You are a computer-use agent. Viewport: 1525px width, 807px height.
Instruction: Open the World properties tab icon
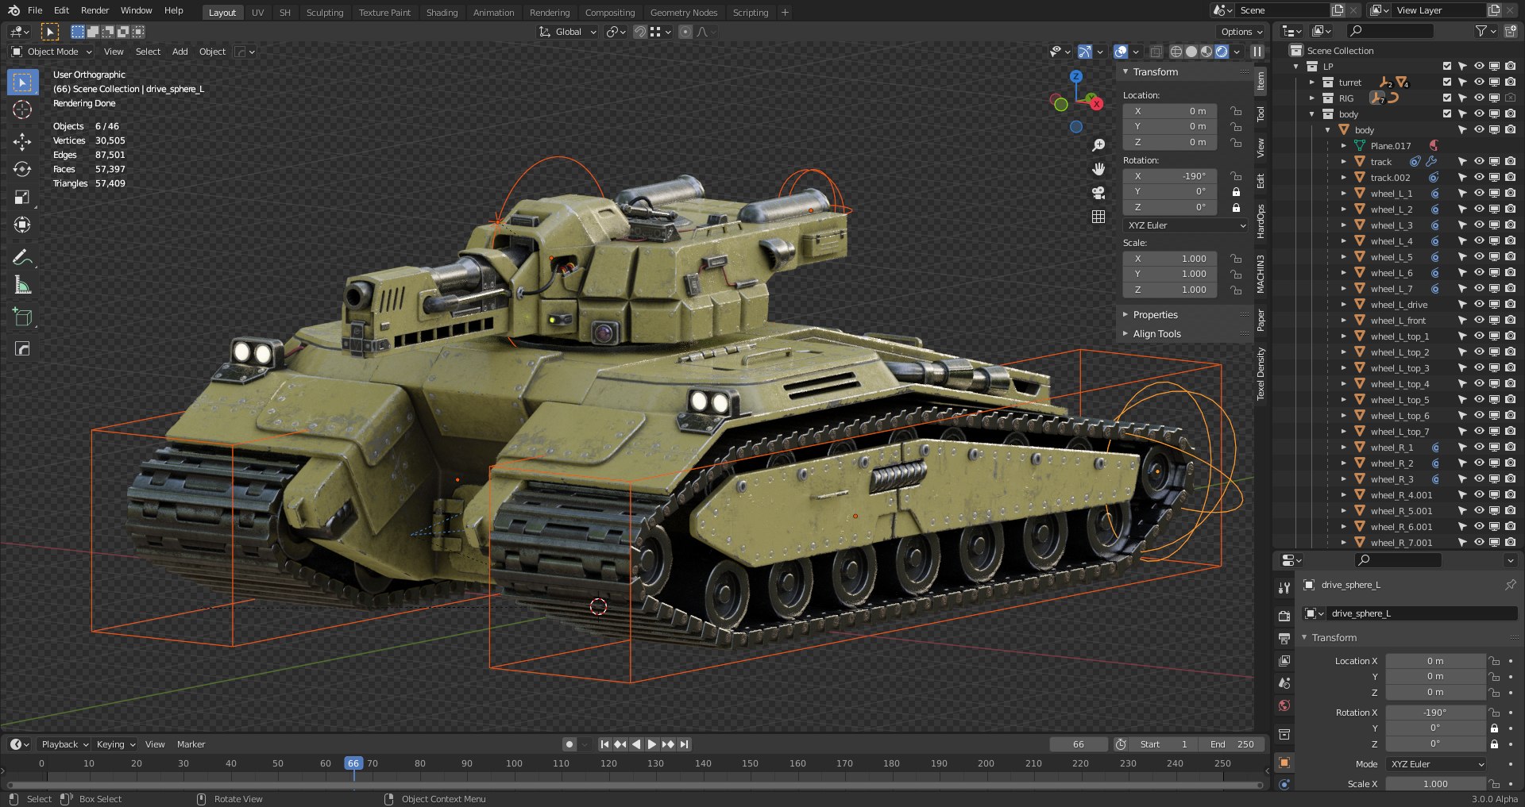click(x=1284, y=705)
